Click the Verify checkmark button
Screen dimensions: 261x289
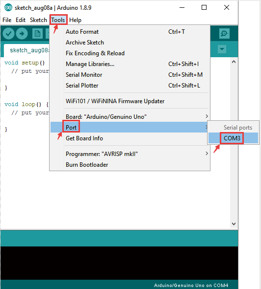point(8,34)
